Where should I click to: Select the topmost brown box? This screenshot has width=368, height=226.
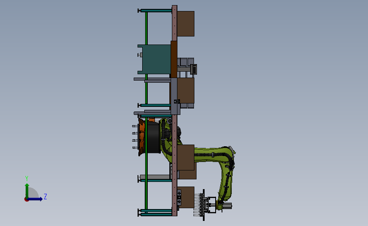[185, 24]
